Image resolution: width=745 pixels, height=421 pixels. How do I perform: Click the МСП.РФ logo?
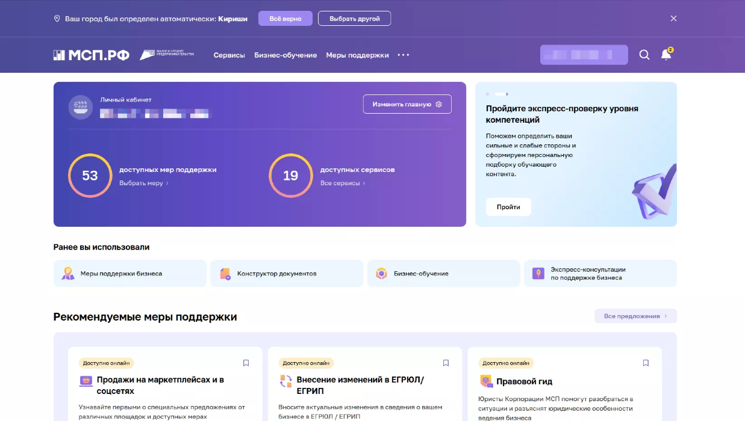92,55
